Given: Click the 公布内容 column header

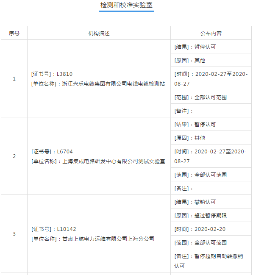Looking at the screenshot, I should pyautogui.click(x=211, y=33).
